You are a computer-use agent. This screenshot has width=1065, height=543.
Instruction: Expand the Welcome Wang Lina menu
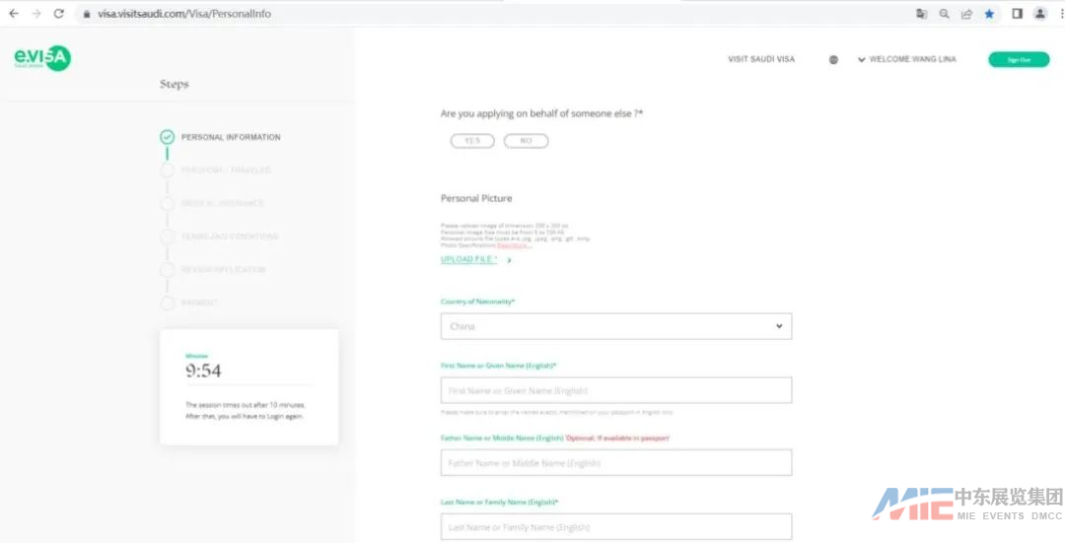(906, 59)
